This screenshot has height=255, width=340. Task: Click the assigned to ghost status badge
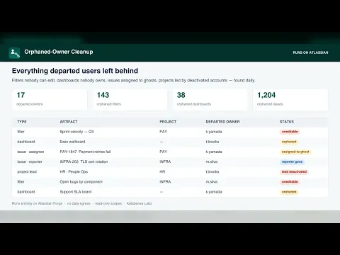coord(295,152)
